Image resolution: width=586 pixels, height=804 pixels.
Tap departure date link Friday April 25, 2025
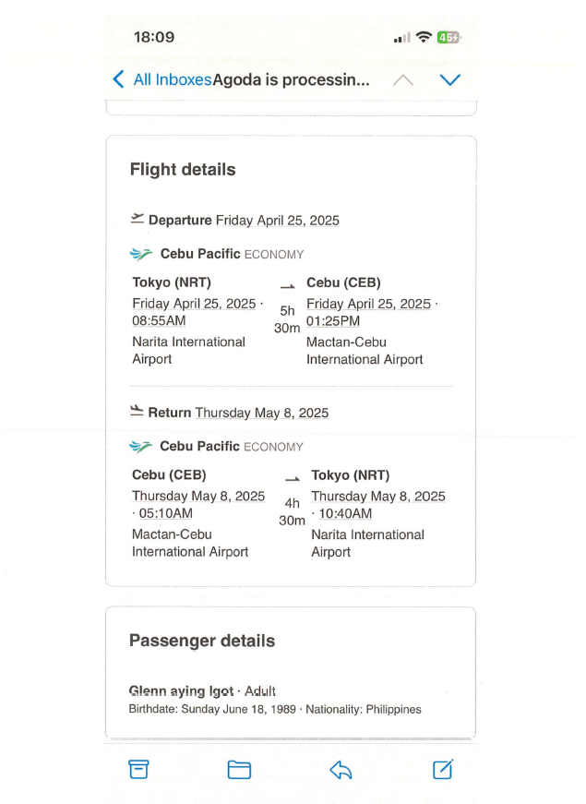coord(277,221)
